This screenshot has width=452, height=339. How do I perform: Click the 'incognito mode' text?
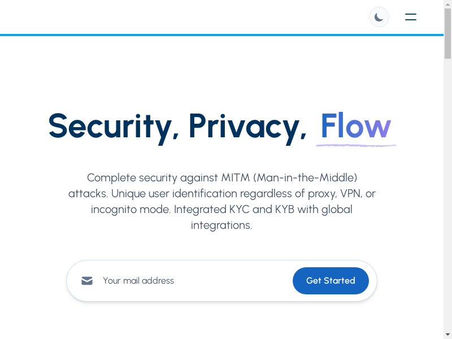tap(131, 209)
